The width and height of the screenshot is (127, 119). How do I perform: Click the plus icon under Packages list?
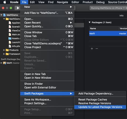[92, 49]
